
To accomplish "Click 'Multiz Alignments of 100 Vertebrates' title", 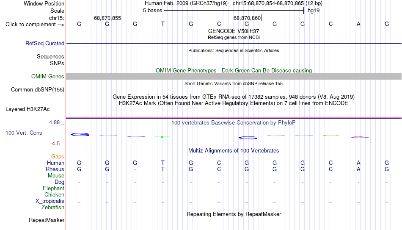I will coord(234,151).
